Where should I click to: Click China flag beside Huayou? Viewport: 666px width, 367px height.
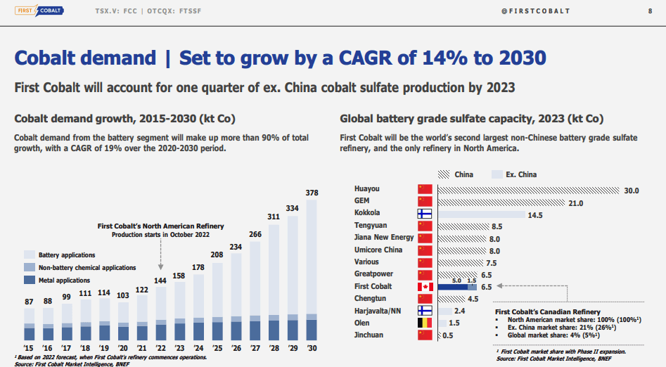(x=425, y=189)
